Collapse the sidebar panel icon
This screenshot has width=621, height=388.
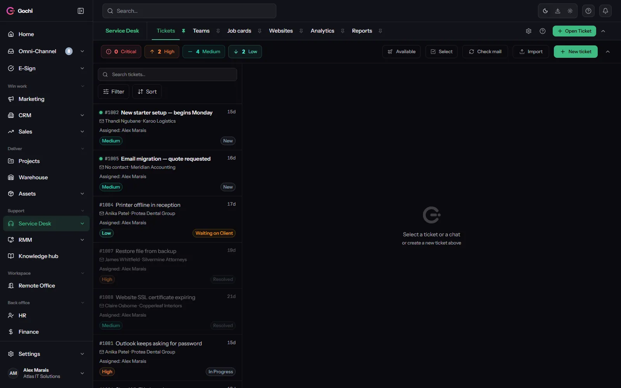(x=81, y=11)
